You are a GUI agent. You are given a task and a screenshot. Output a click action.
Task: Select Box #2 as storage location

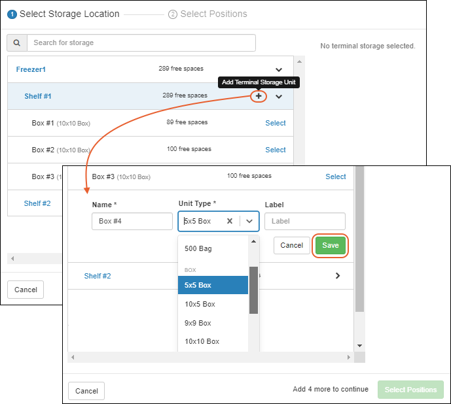pos(275,150)
